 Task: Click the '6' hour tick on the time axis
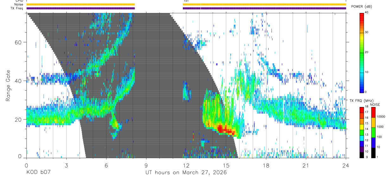(106, 165)
